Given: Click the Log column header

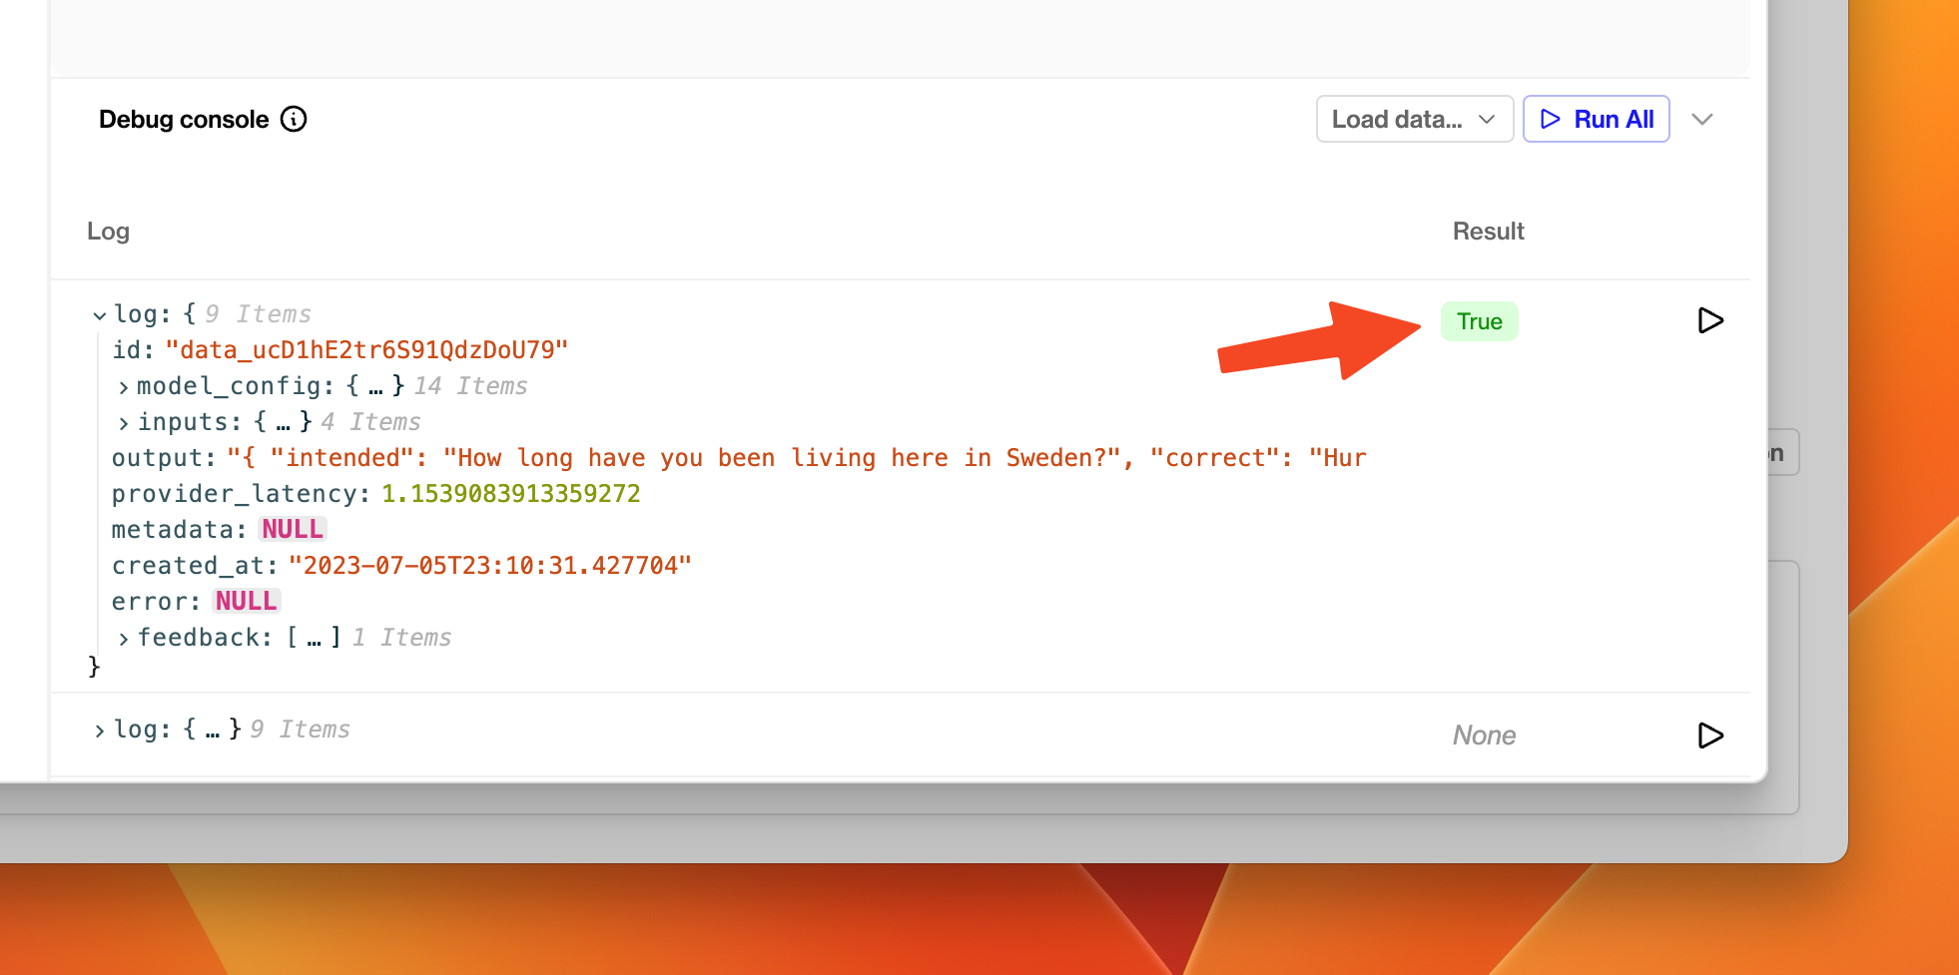Looking at the screenshot, I should [108, 231].
